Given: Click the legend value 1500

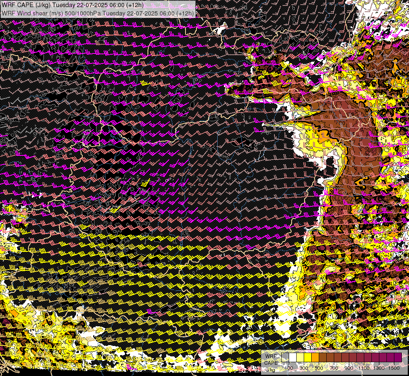Looking at the screenshot, I should pos(394,368).
